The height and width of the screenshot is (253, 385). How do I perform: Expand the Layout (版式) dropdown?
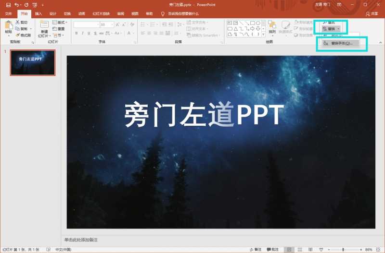[x=60, y=22]
